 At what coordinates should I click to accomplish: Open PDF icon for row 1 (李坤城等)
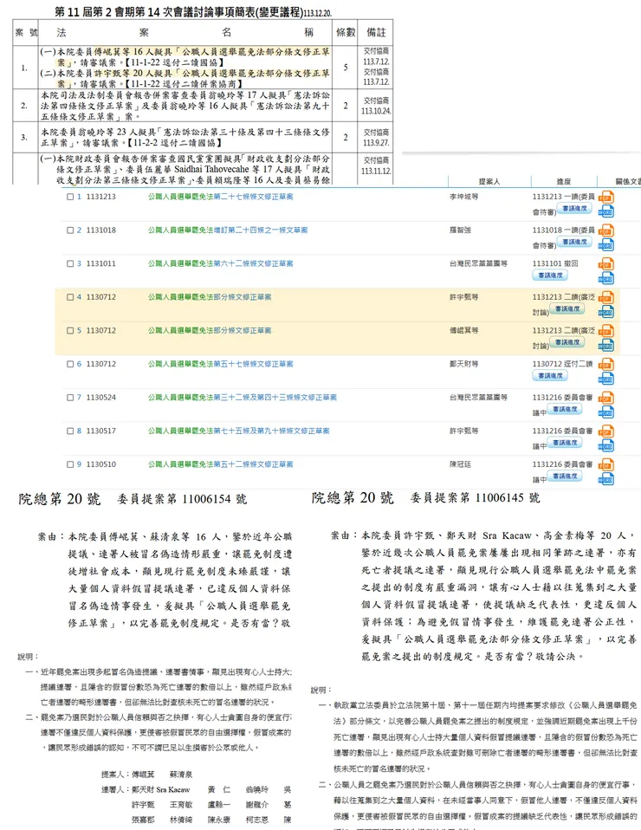tap(605, 198)
